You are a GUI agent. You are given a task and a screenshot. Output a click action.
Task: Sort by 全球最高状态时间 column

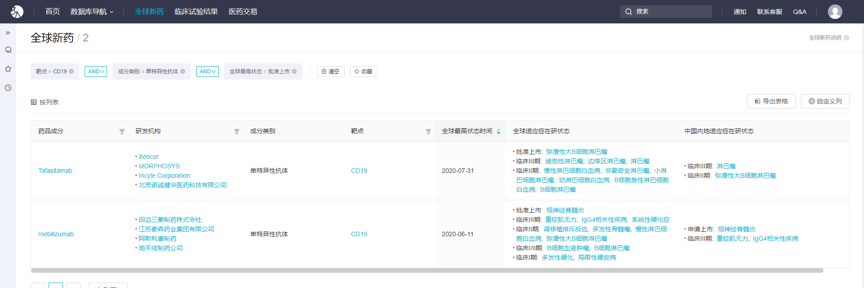pos(499,131)
